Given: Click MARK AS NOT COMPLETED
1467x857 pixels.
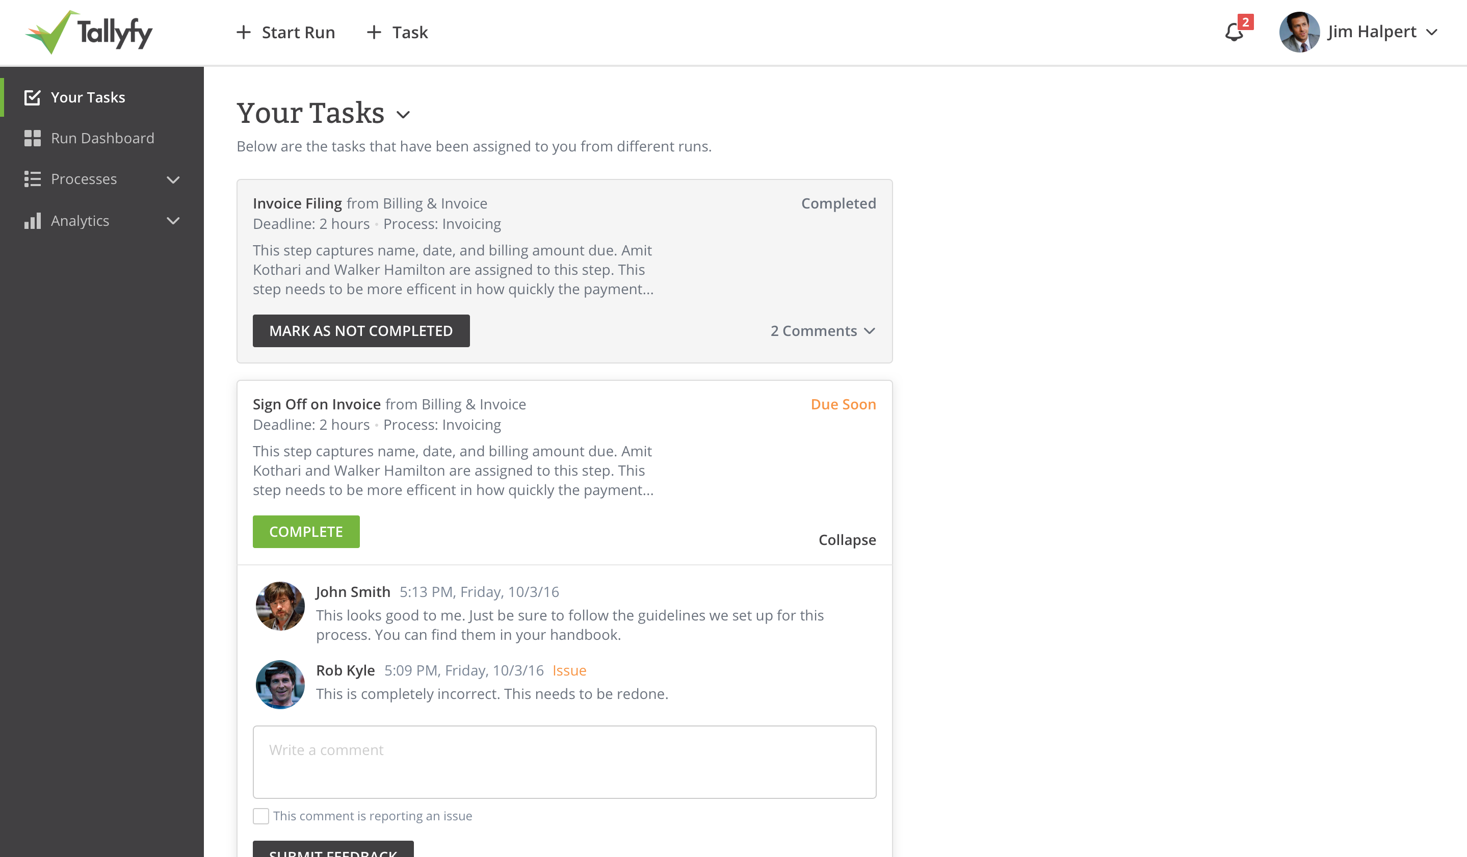Looking at the screenshot, I should [x=361, y=331].
